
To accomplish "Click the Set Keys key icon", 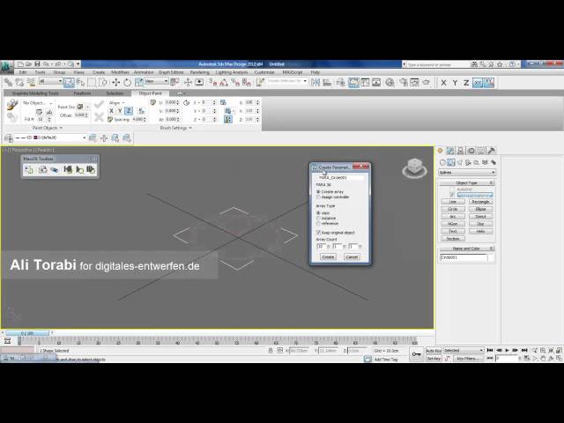I will pyautogui.click(x=416, y=354).
